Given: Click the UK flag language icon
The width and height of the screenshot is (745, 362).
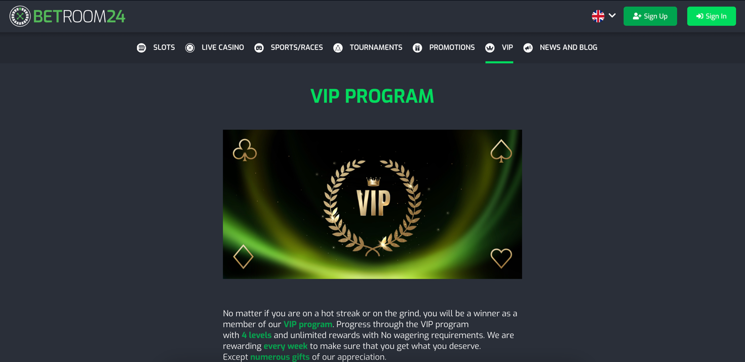Looking at the screenshot, I should click(x=598, y=16).
